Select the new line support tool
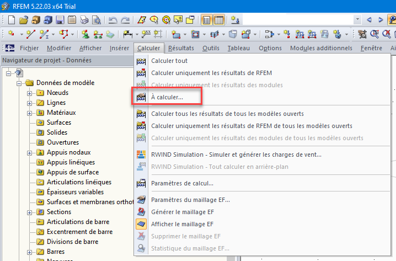Viewport: 396px width, 261px height. click(x=98, y=34)
